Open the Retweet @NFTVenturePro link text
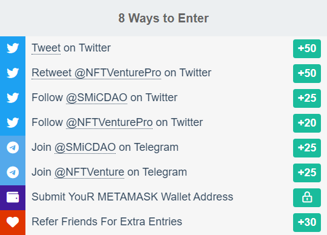Screen dimensions: 327x235 tap(96, 73)
